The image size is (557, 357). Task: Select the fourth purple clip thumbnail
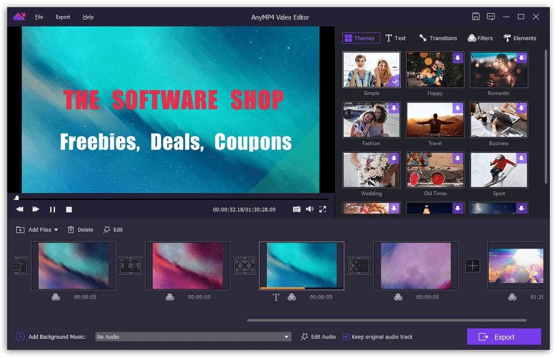(x=416, y=266)
